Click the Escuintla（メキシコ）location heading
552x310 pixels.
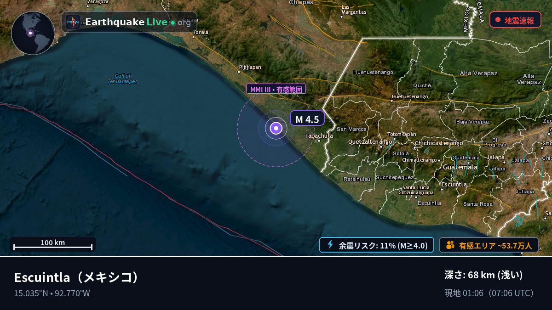(76, 277)
